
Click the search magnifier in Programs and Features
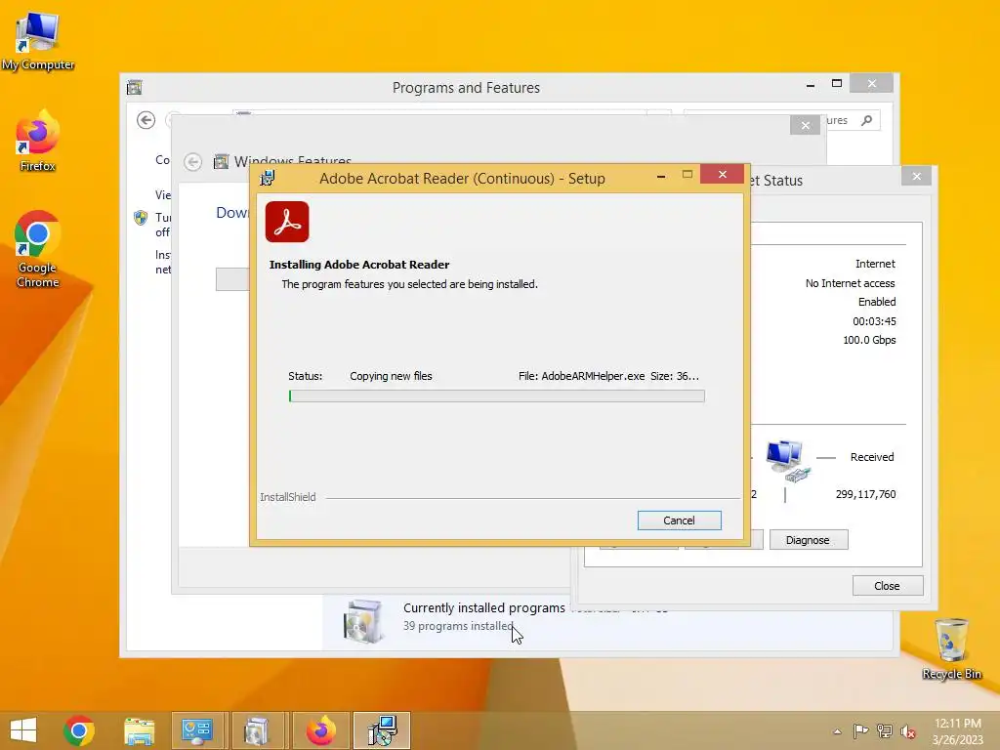[x=866, y=120]
